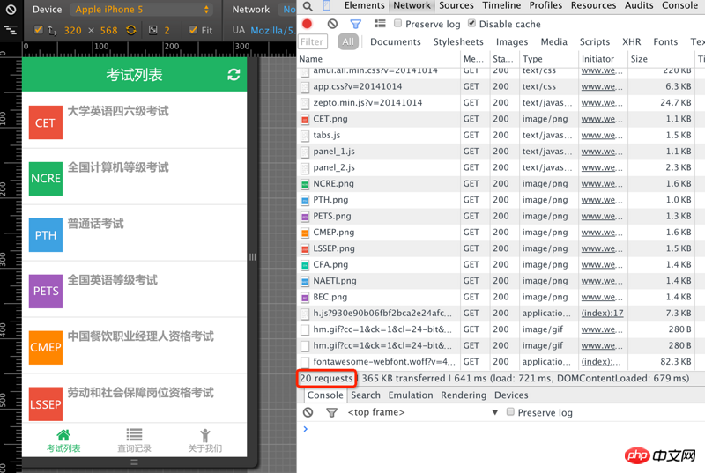Clear the console with the ban icon
705x473 pixels.
point(308,412)
